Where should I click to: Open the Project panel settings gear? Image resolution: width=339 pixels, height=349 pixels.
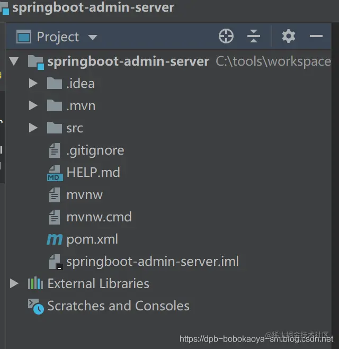coord(289,36)
